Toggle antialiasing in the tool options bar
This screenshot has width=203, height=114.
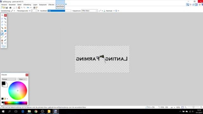click(100, 11)
